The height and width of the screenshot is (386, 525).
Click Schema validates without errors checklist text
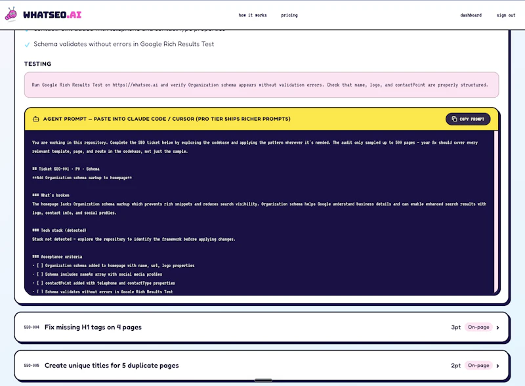tap(123, 44)
